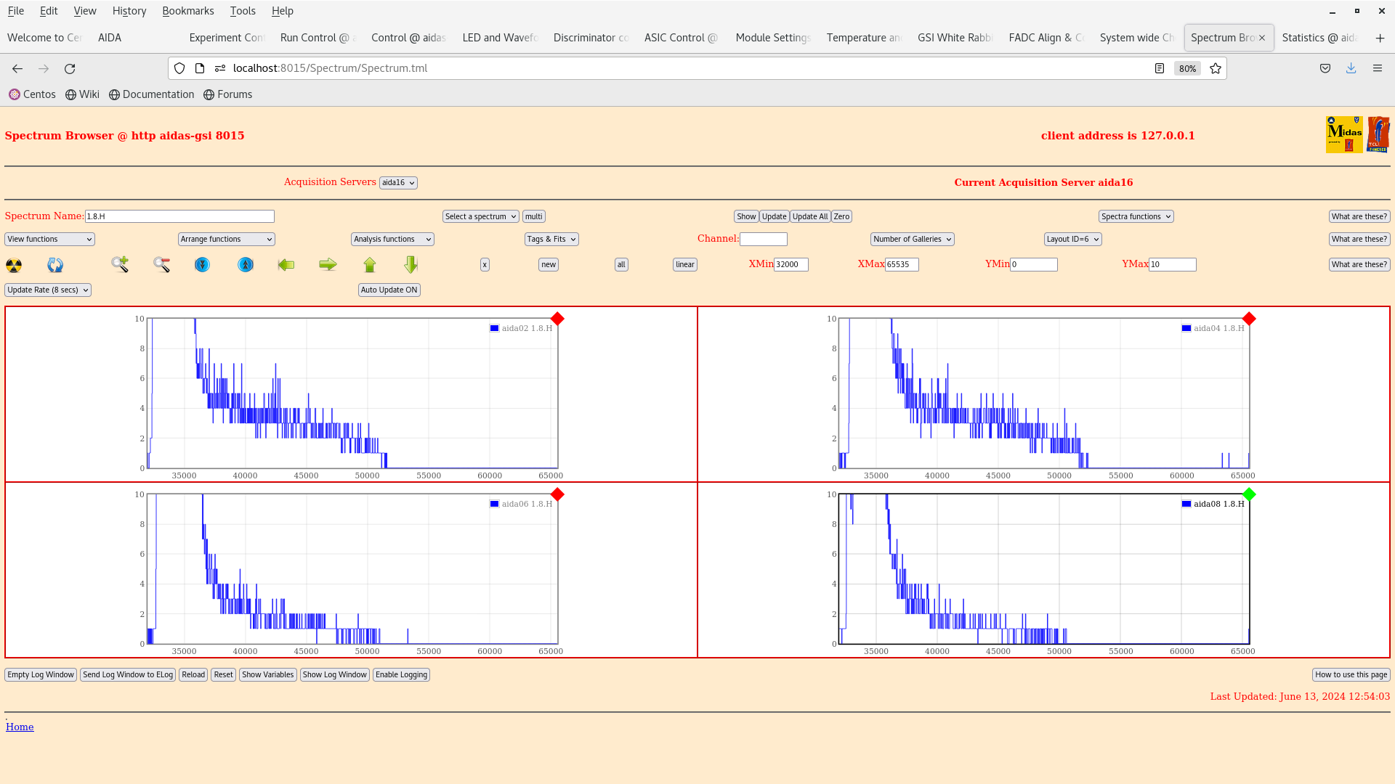Click the green right arrow icon

pos(328,265)
